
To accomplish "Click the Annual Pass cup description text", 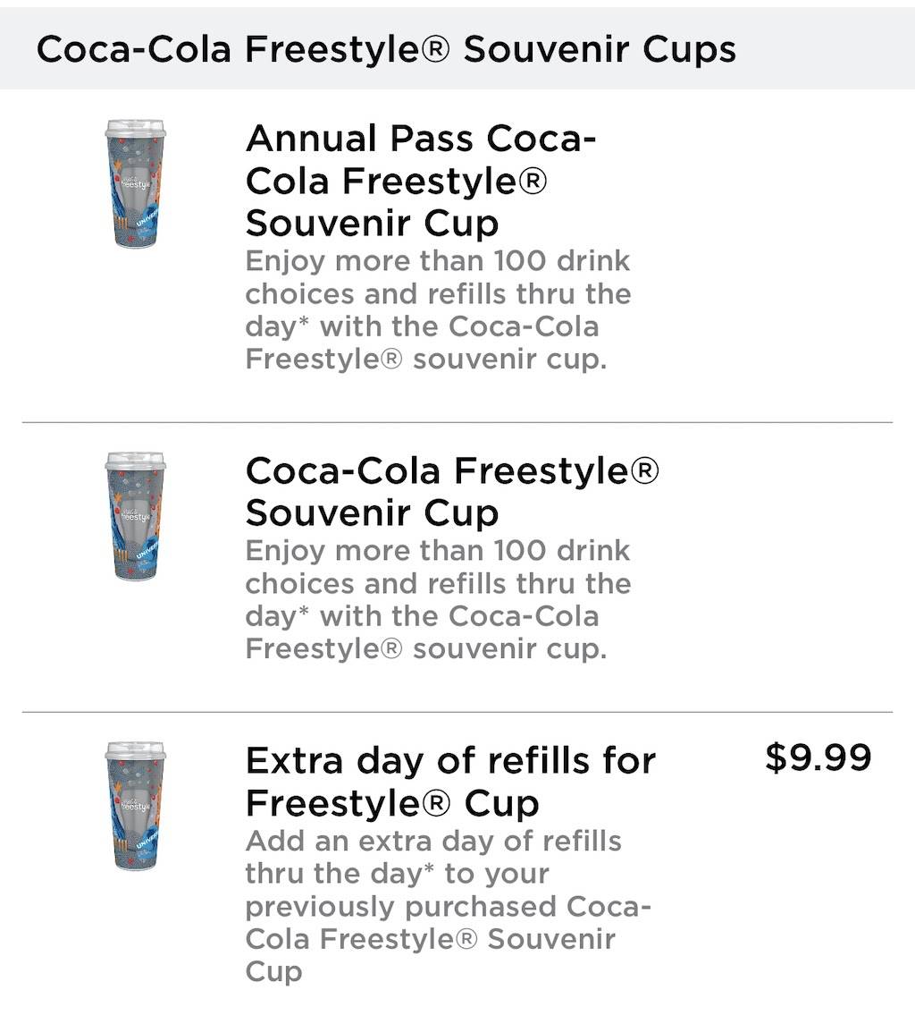I will pos(438,310).
